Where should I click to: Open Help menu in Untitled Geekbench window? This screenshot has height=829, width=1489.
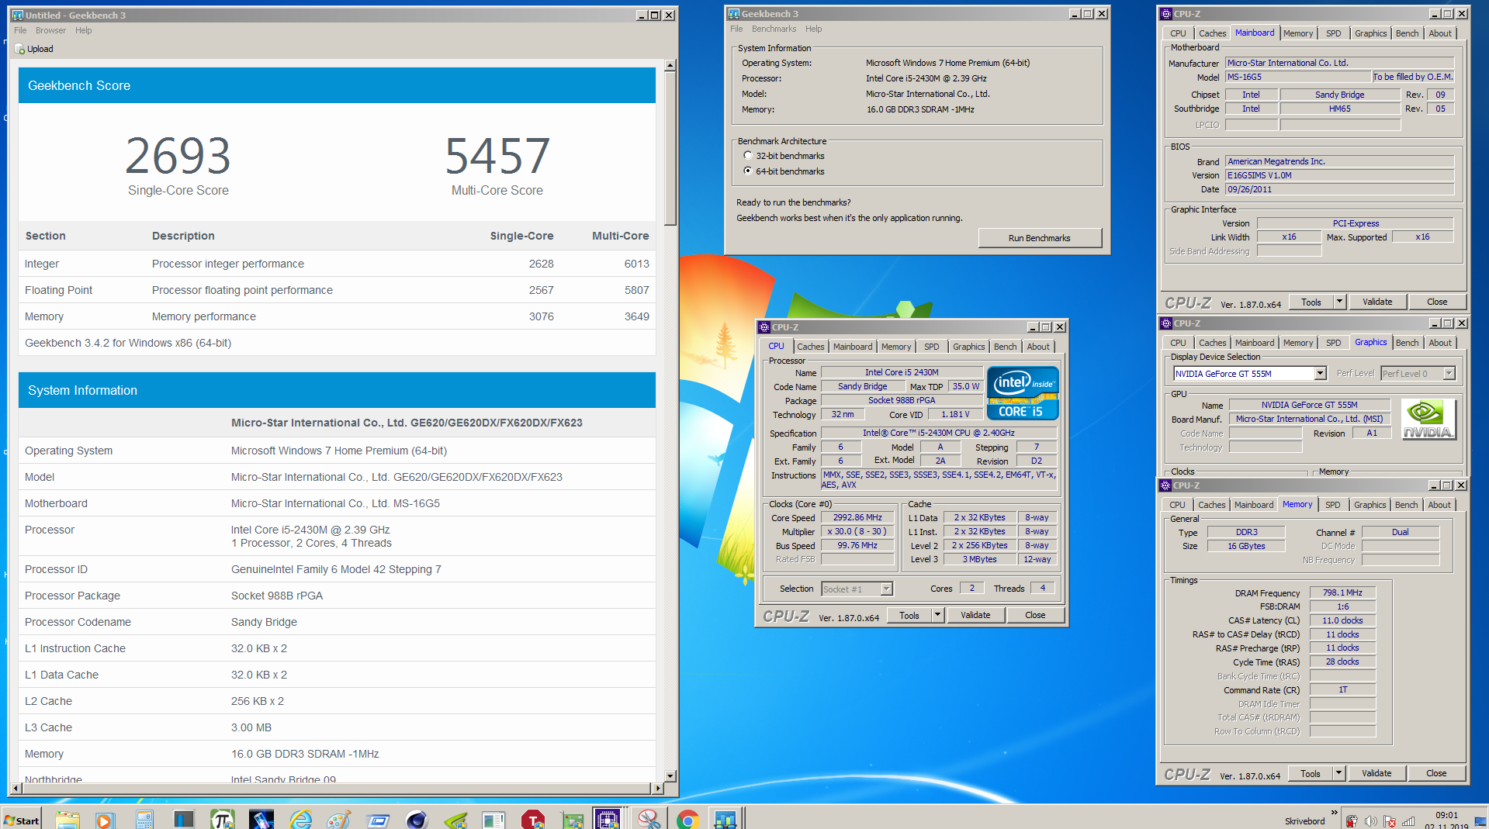[84, 31]
